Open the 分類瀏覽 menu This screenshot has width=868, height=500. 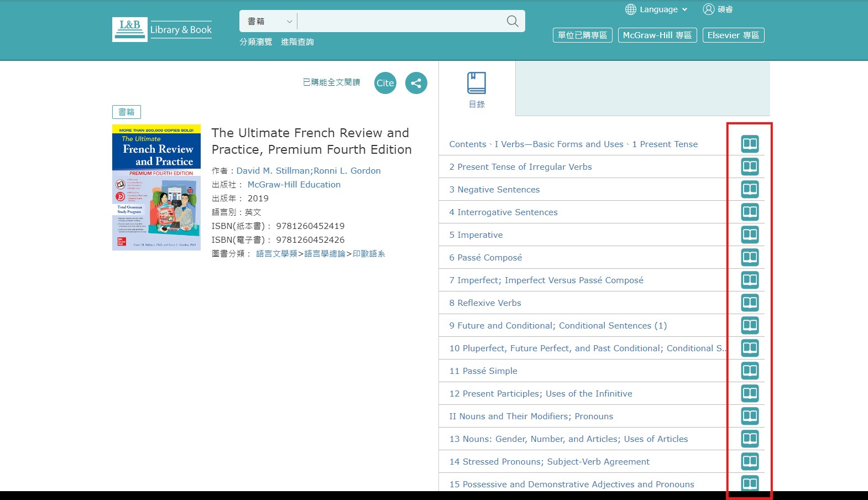point(255,42)
